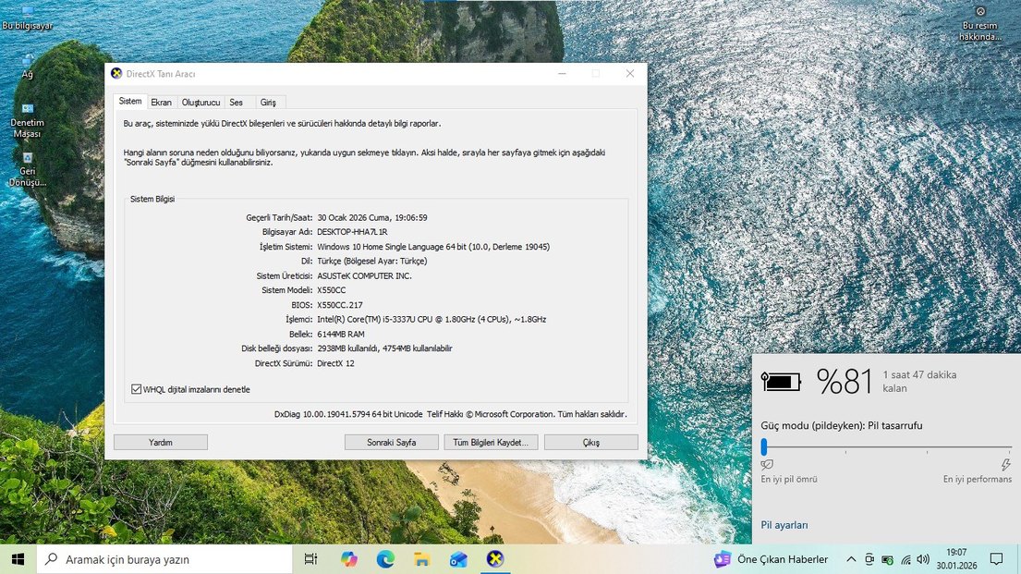
Task: Click the Sonraki Sayfa button
Action: coord(392,442)
